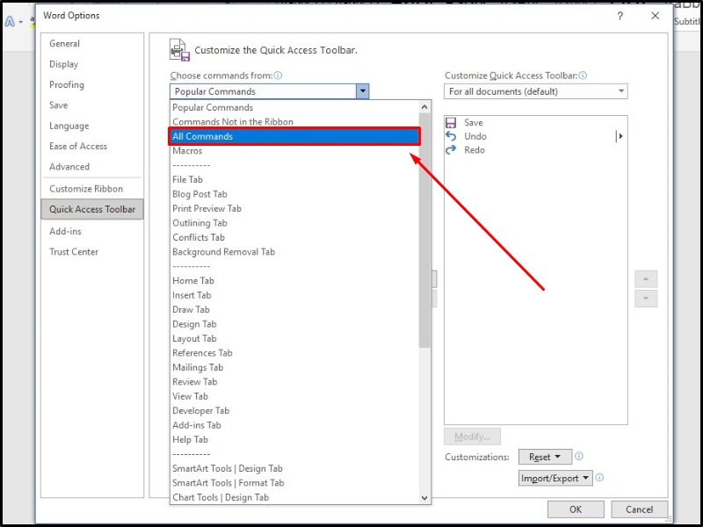Click the Redo arrow icon
Screen dimensions: 703x527
coord(451,150)
